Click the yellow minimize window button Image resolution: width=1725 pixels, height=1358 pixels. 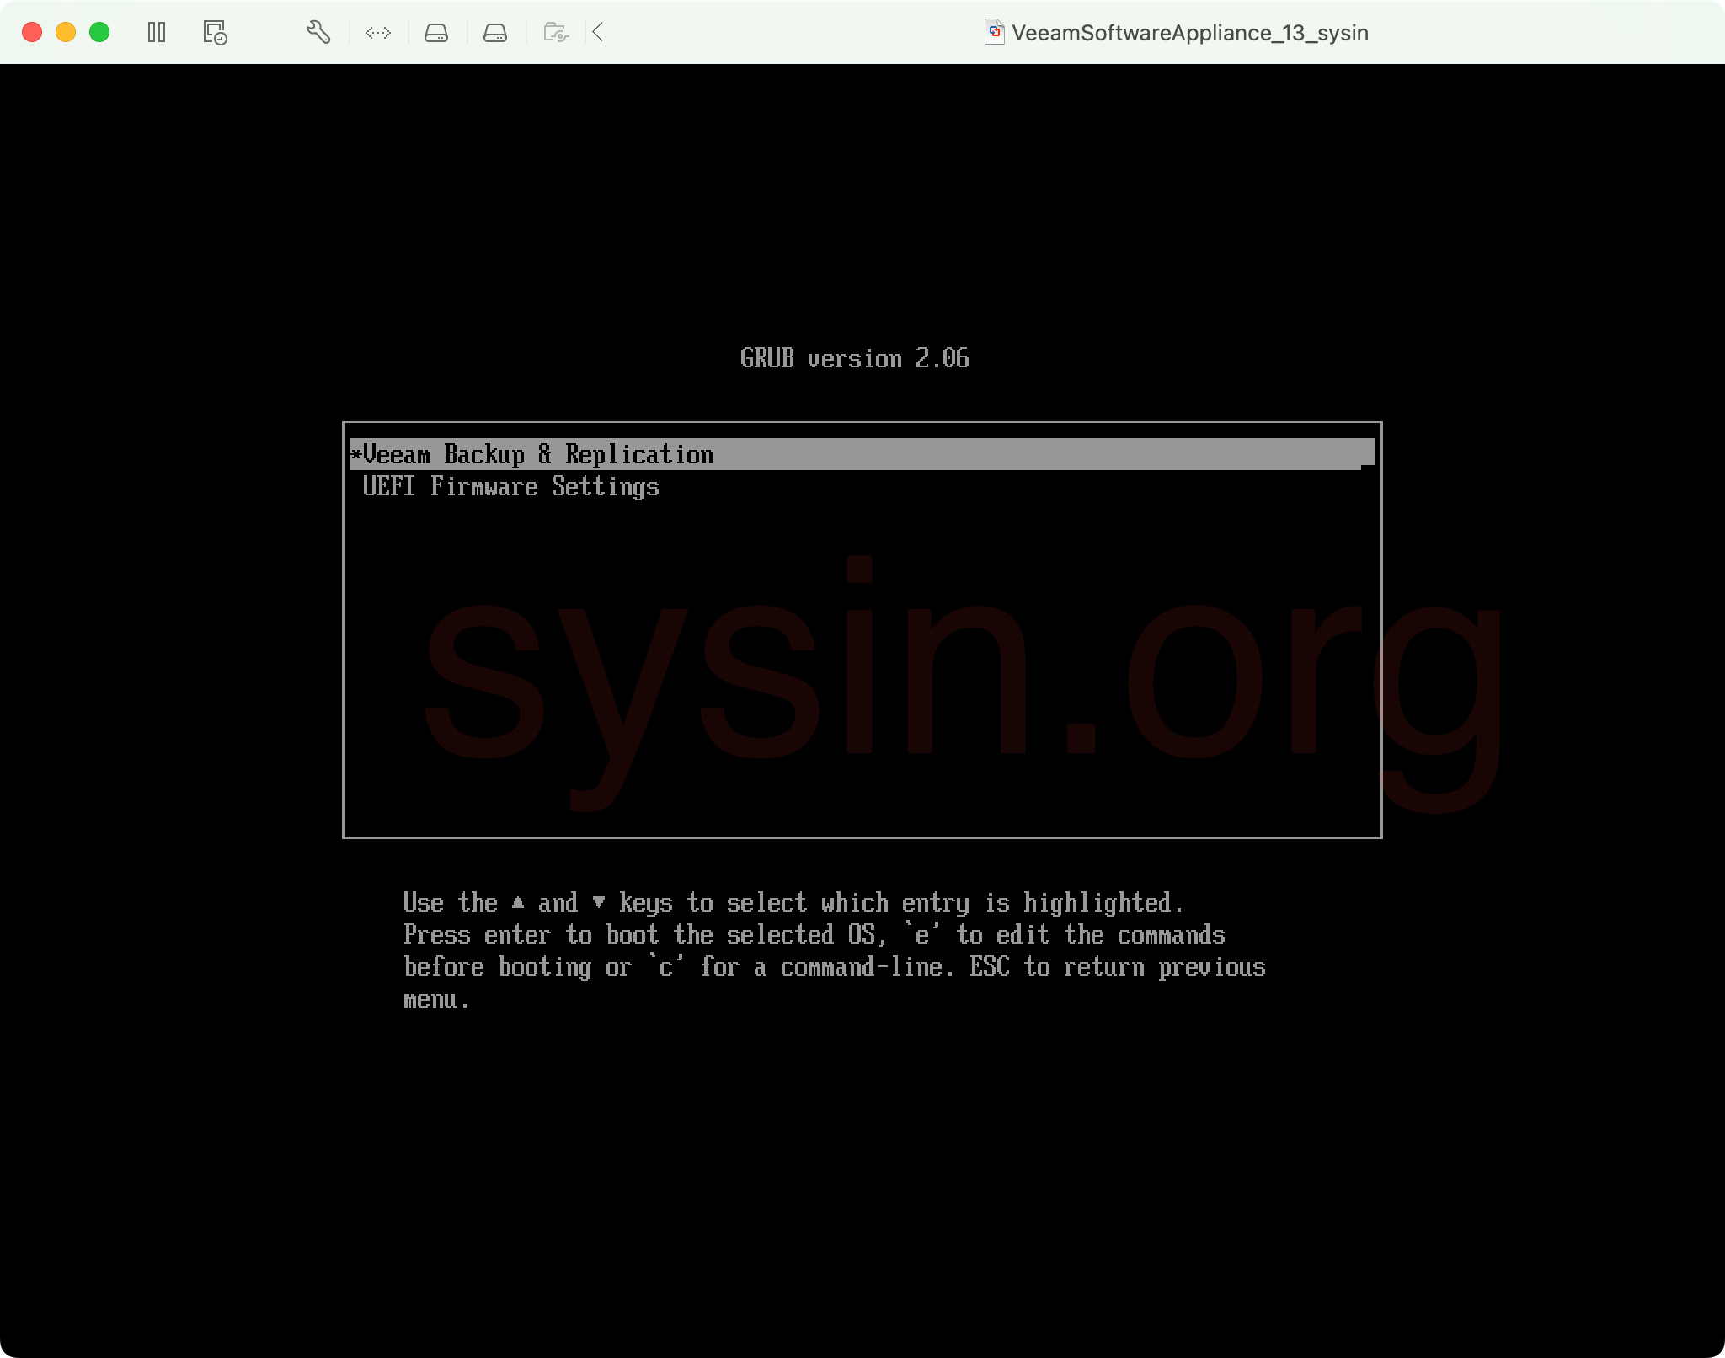click(66, 33)
